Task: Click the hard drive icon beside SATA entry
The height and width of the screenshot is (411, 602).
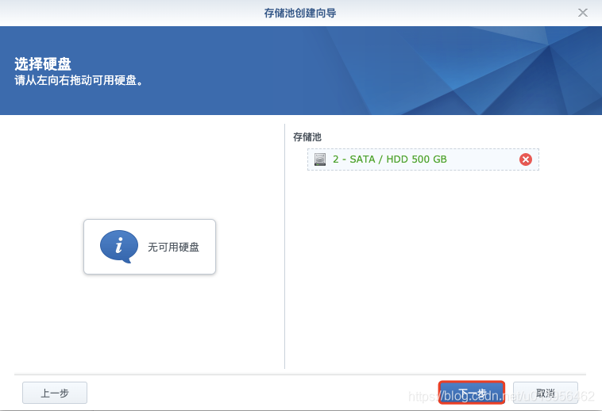Action: click(320, 159)
